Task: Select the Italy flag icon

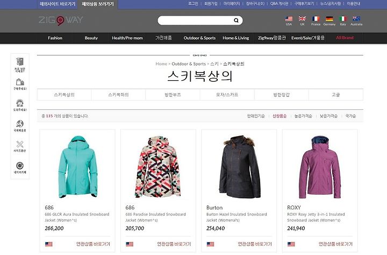Action: (343, 19)
